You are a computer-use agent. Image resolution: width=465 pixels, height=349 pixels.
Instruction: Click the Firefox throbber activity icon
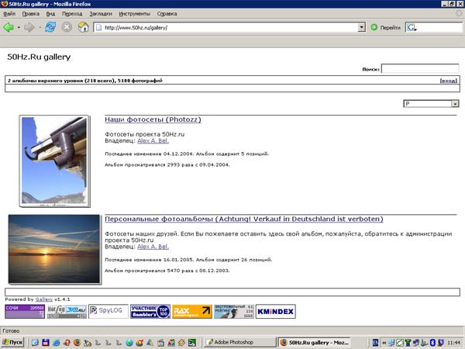tap(459, 13)
